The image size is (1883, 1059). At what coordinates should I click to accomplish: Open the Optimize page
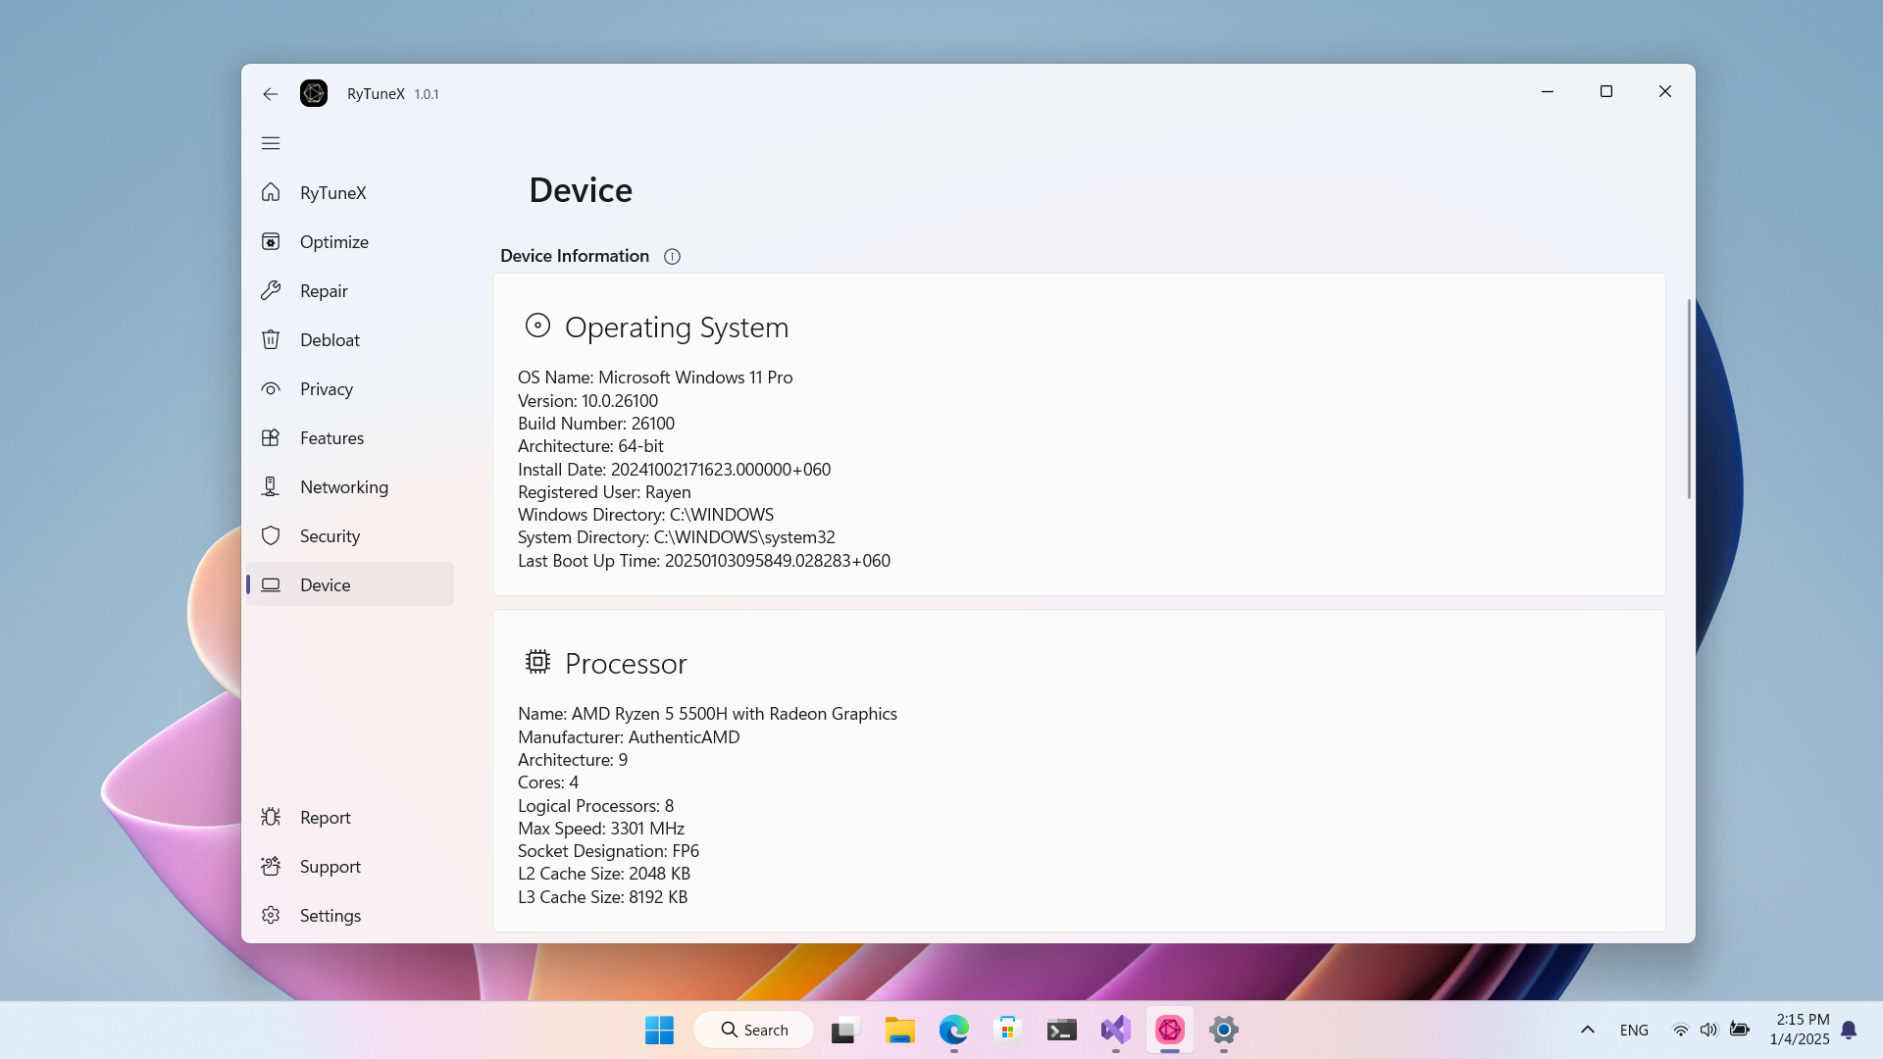click(x=349, y=241)
